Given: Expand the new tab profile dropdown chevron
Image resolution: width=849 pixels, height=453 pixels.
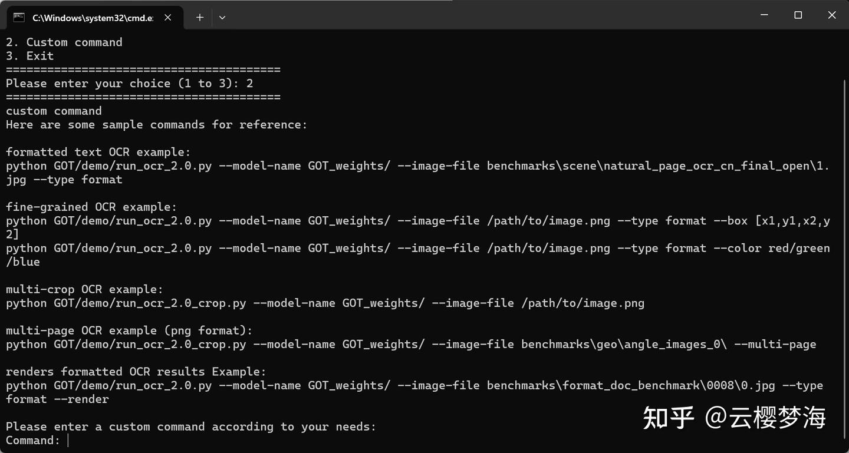Looking at the screenshot, I should point(222,17).
